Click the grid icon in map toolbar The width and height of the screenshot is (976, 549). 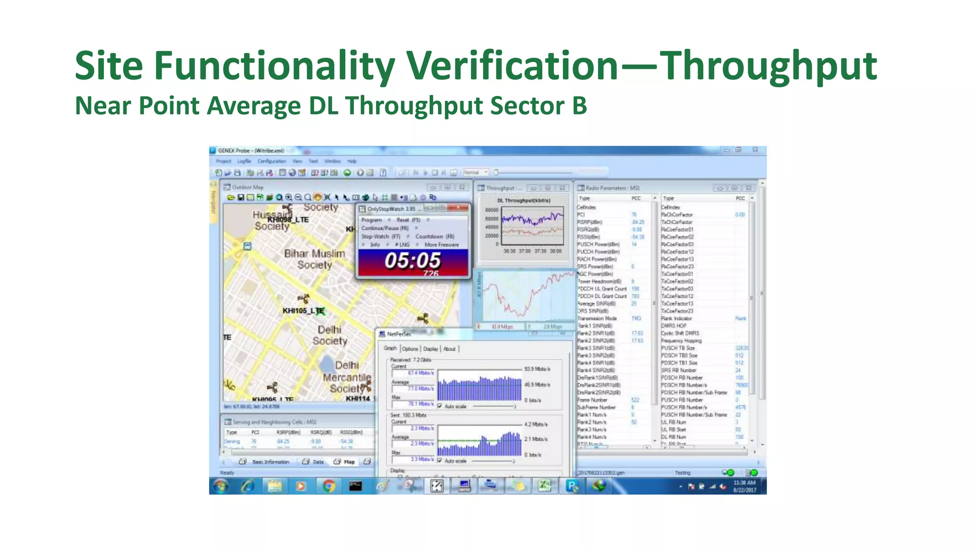pos(385,197)
